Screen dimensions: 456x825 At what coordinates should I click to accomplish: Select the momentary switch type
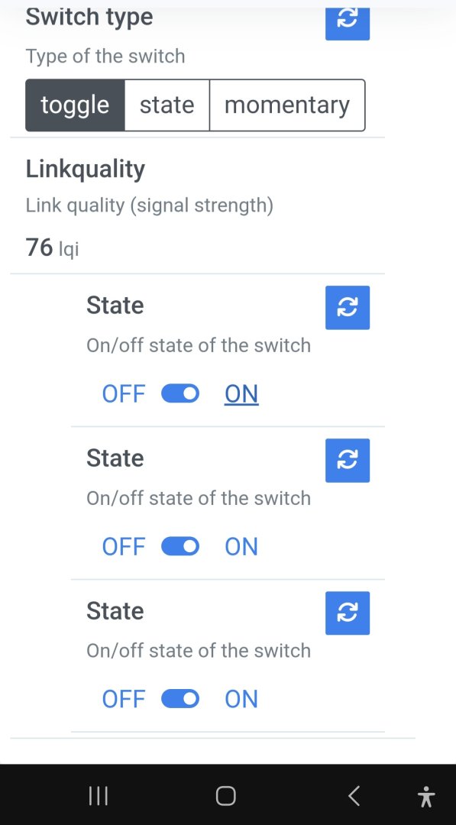287,105
